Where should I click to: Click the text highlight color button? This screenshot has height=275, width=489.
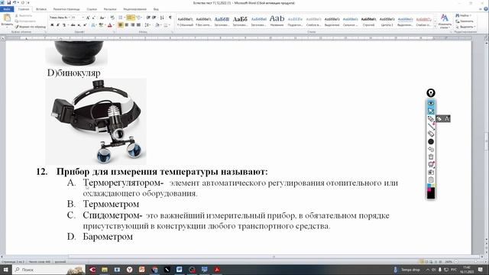coord(101,25)
